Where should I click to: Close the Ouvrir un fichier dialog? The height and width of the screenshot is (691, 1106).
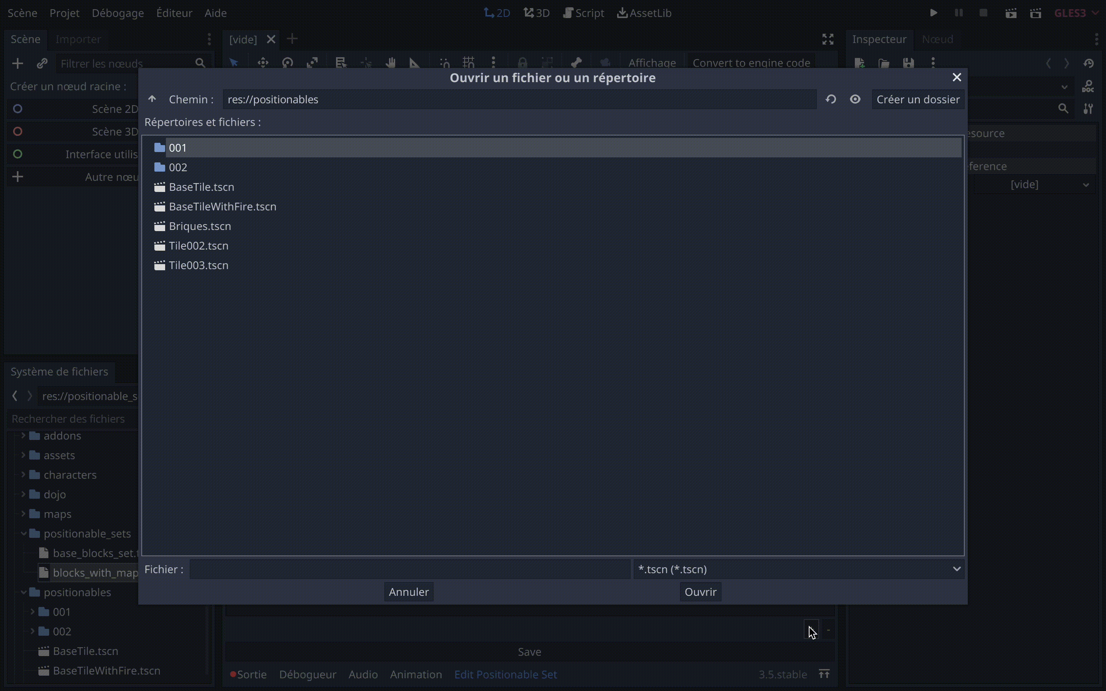(957, 77)
